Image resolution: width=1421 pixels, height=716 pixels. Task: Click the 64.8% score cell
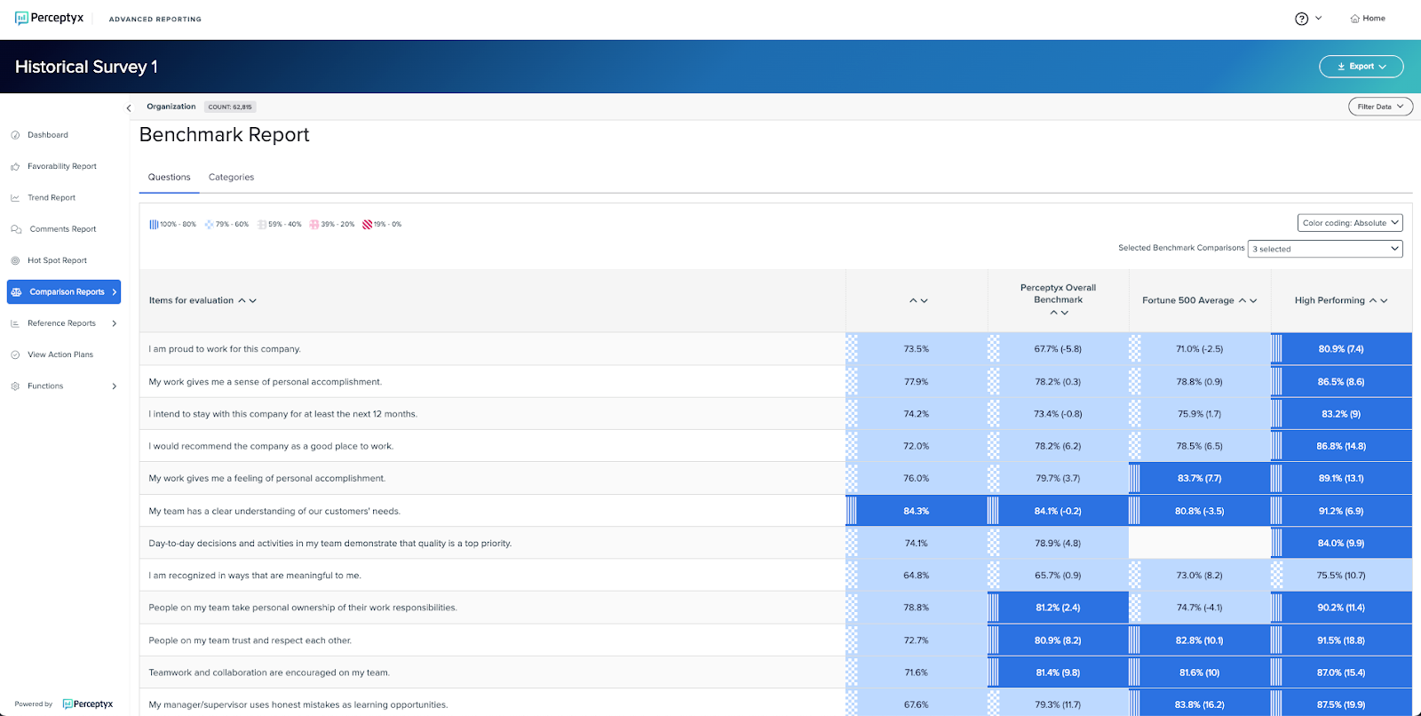point(917,576)
